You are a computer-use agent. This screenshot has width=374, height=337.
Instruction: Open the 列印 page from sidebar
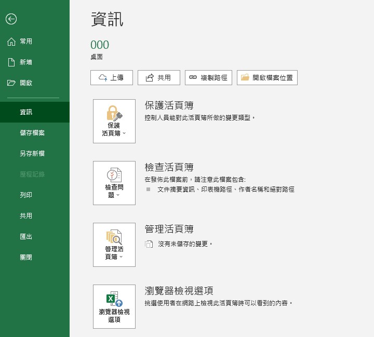pos(26,195)
